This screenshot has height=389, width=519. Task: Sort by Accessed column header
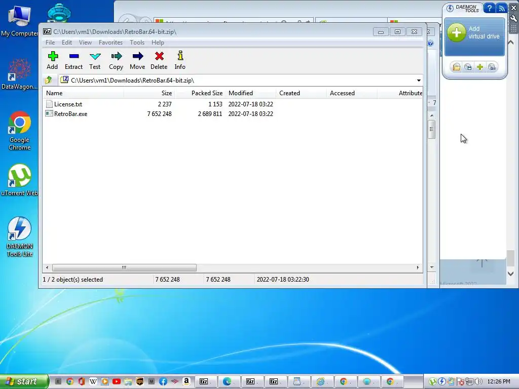pyautogui.click(x=352, y=93)
